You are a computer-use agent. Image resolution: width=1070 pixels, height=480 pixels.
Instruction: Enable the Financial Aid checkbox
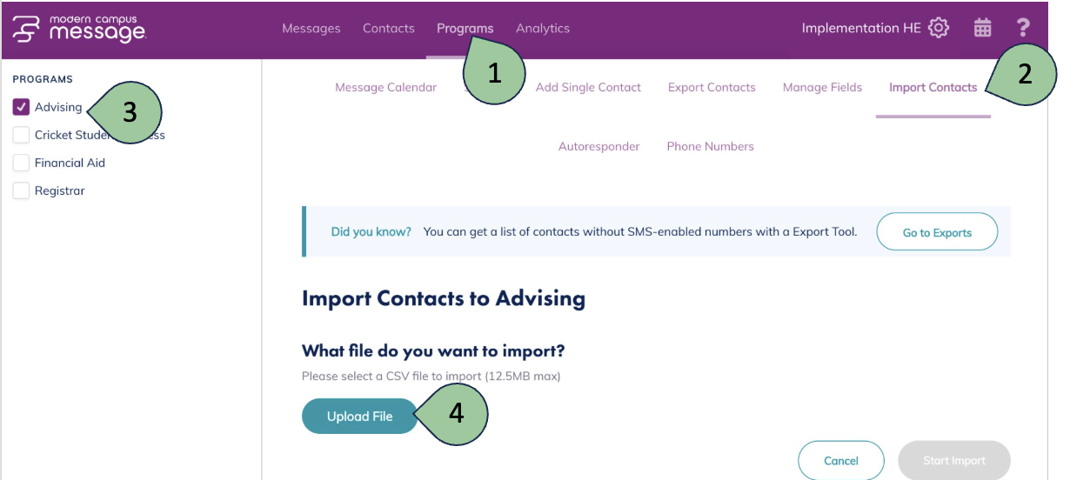pyautogui.click(x=22, y=163)
